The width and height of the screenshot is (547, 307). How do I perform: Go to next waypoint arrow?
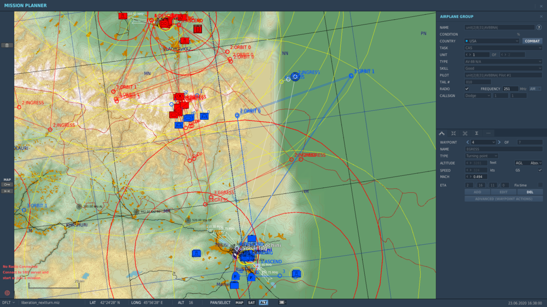coord(499,142)
